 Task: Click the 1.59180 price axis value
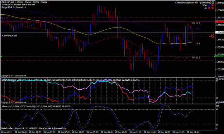coord(220,69)
